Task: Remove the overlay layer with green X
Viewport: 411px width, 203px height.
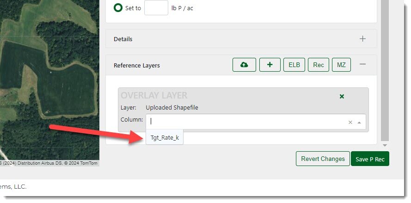Action: coord(342,96)
